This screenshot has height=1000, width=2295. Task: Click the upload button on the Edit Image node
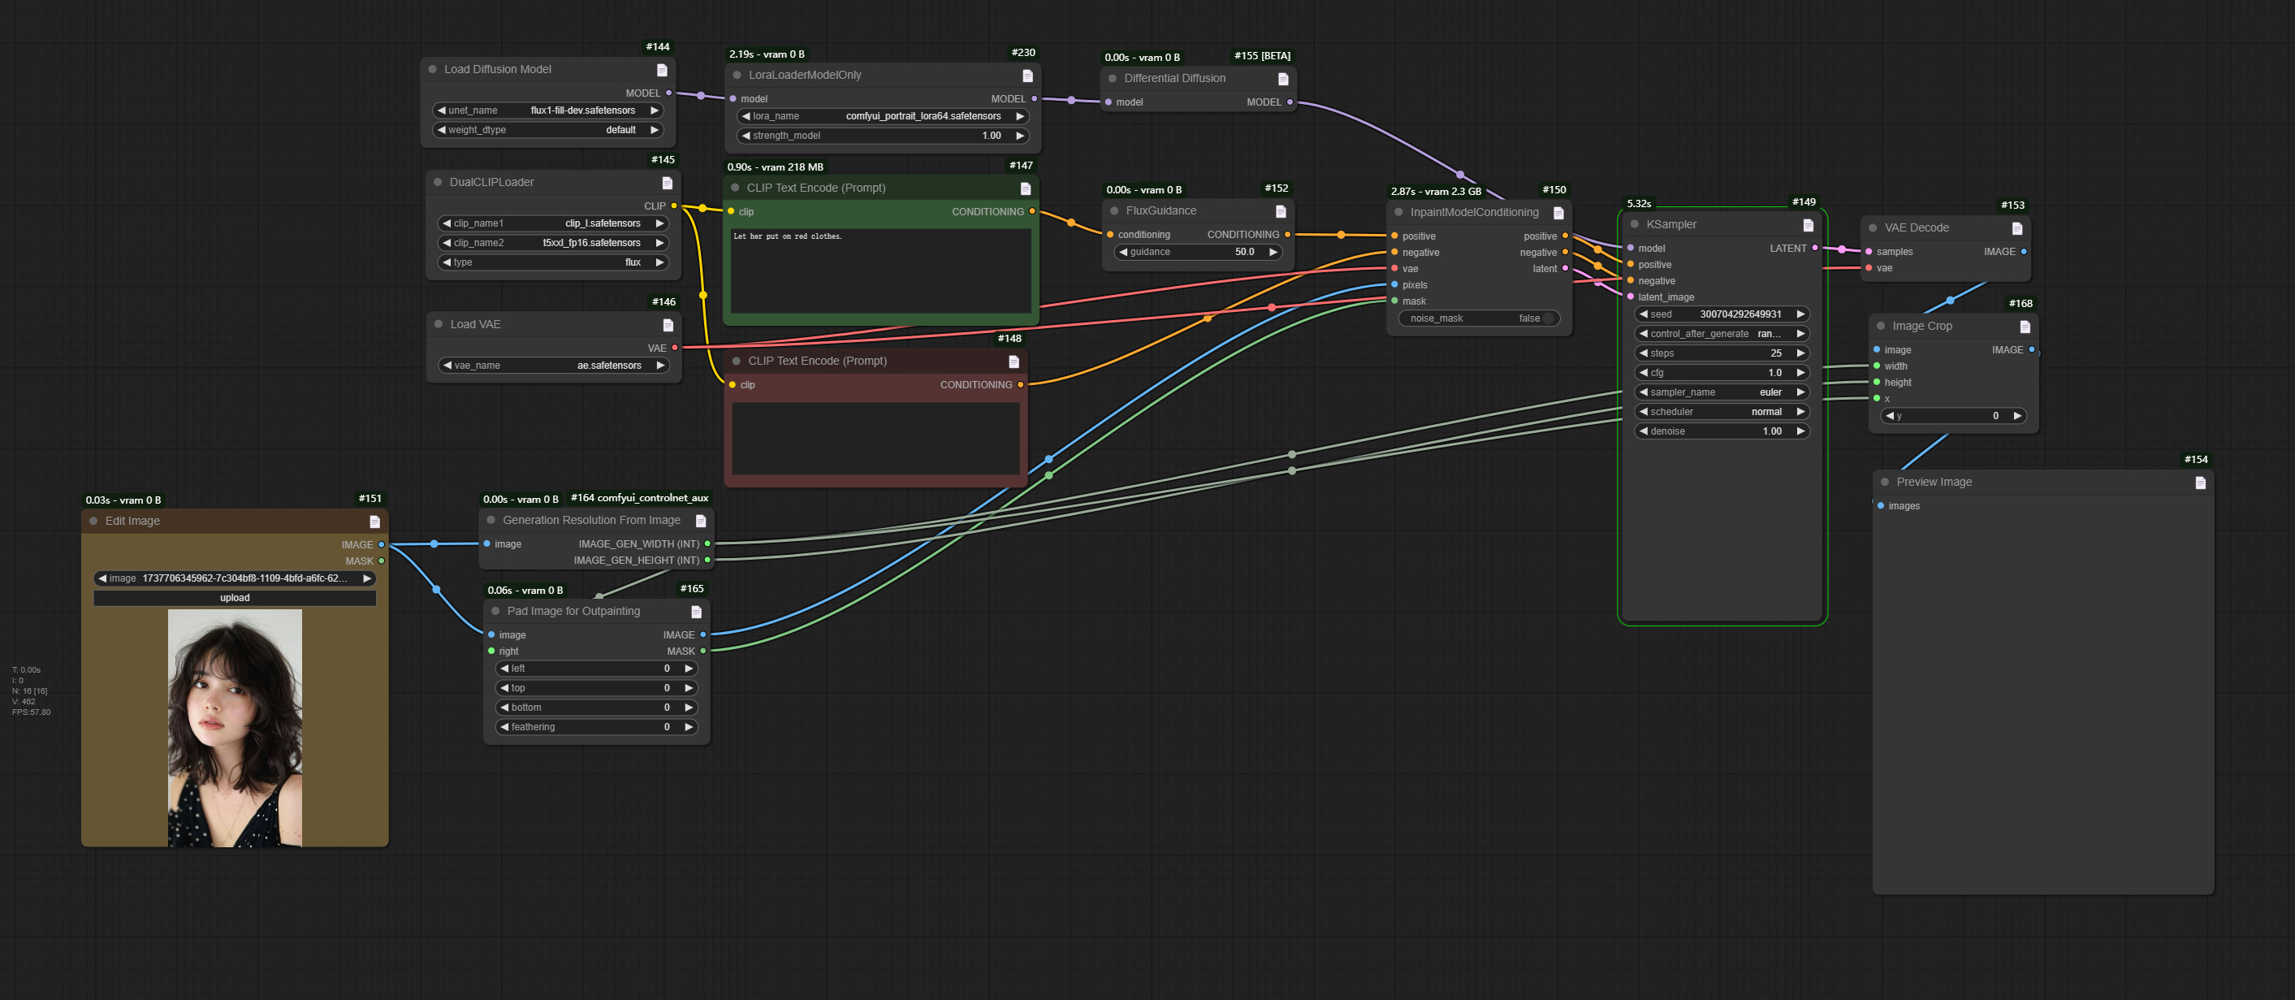click(x=235, y=597)
